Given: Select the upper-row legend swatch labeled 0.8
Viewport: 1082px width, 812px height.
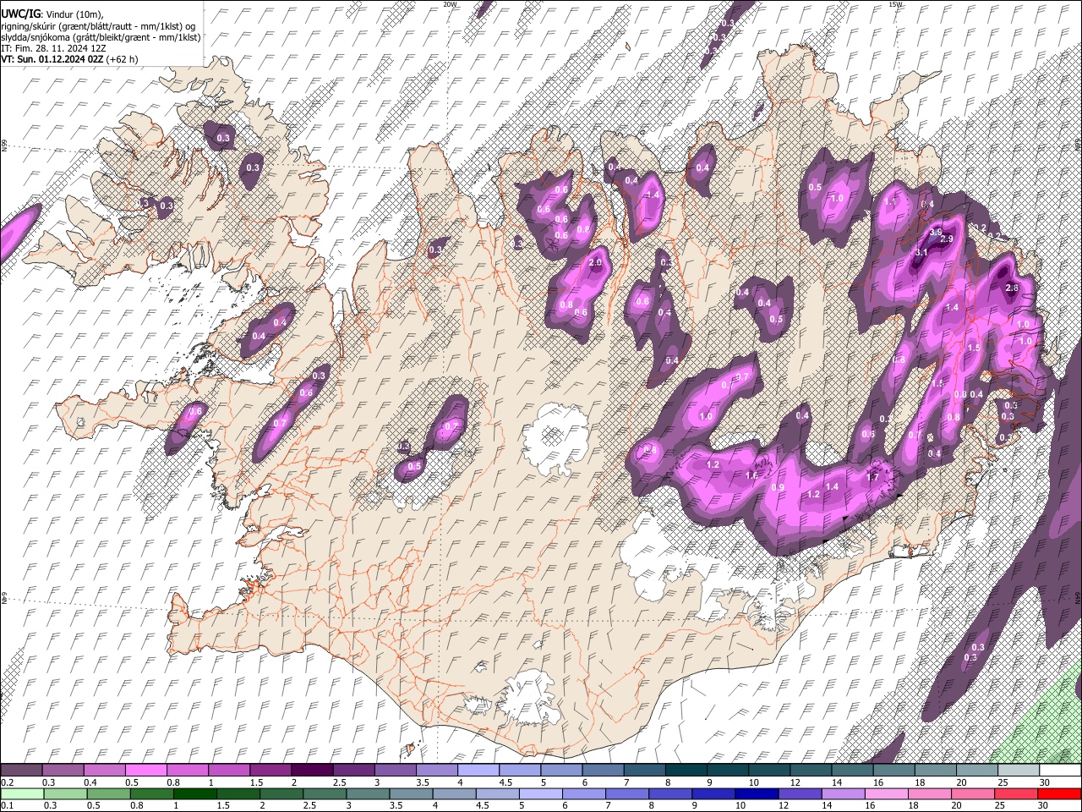Looking at the screenshot, I should (x=187, y=771).
